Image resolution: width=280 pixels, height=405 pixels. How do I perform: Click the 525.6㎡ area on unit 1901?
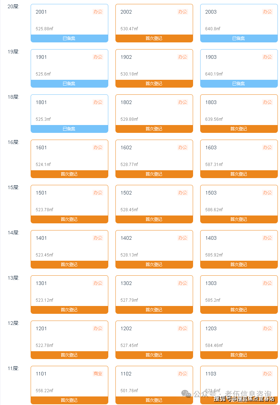coord(43,74)
